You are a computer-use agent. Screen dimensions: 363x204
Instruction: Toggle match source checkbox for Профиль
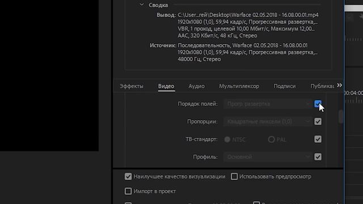[x=318, y=157]
